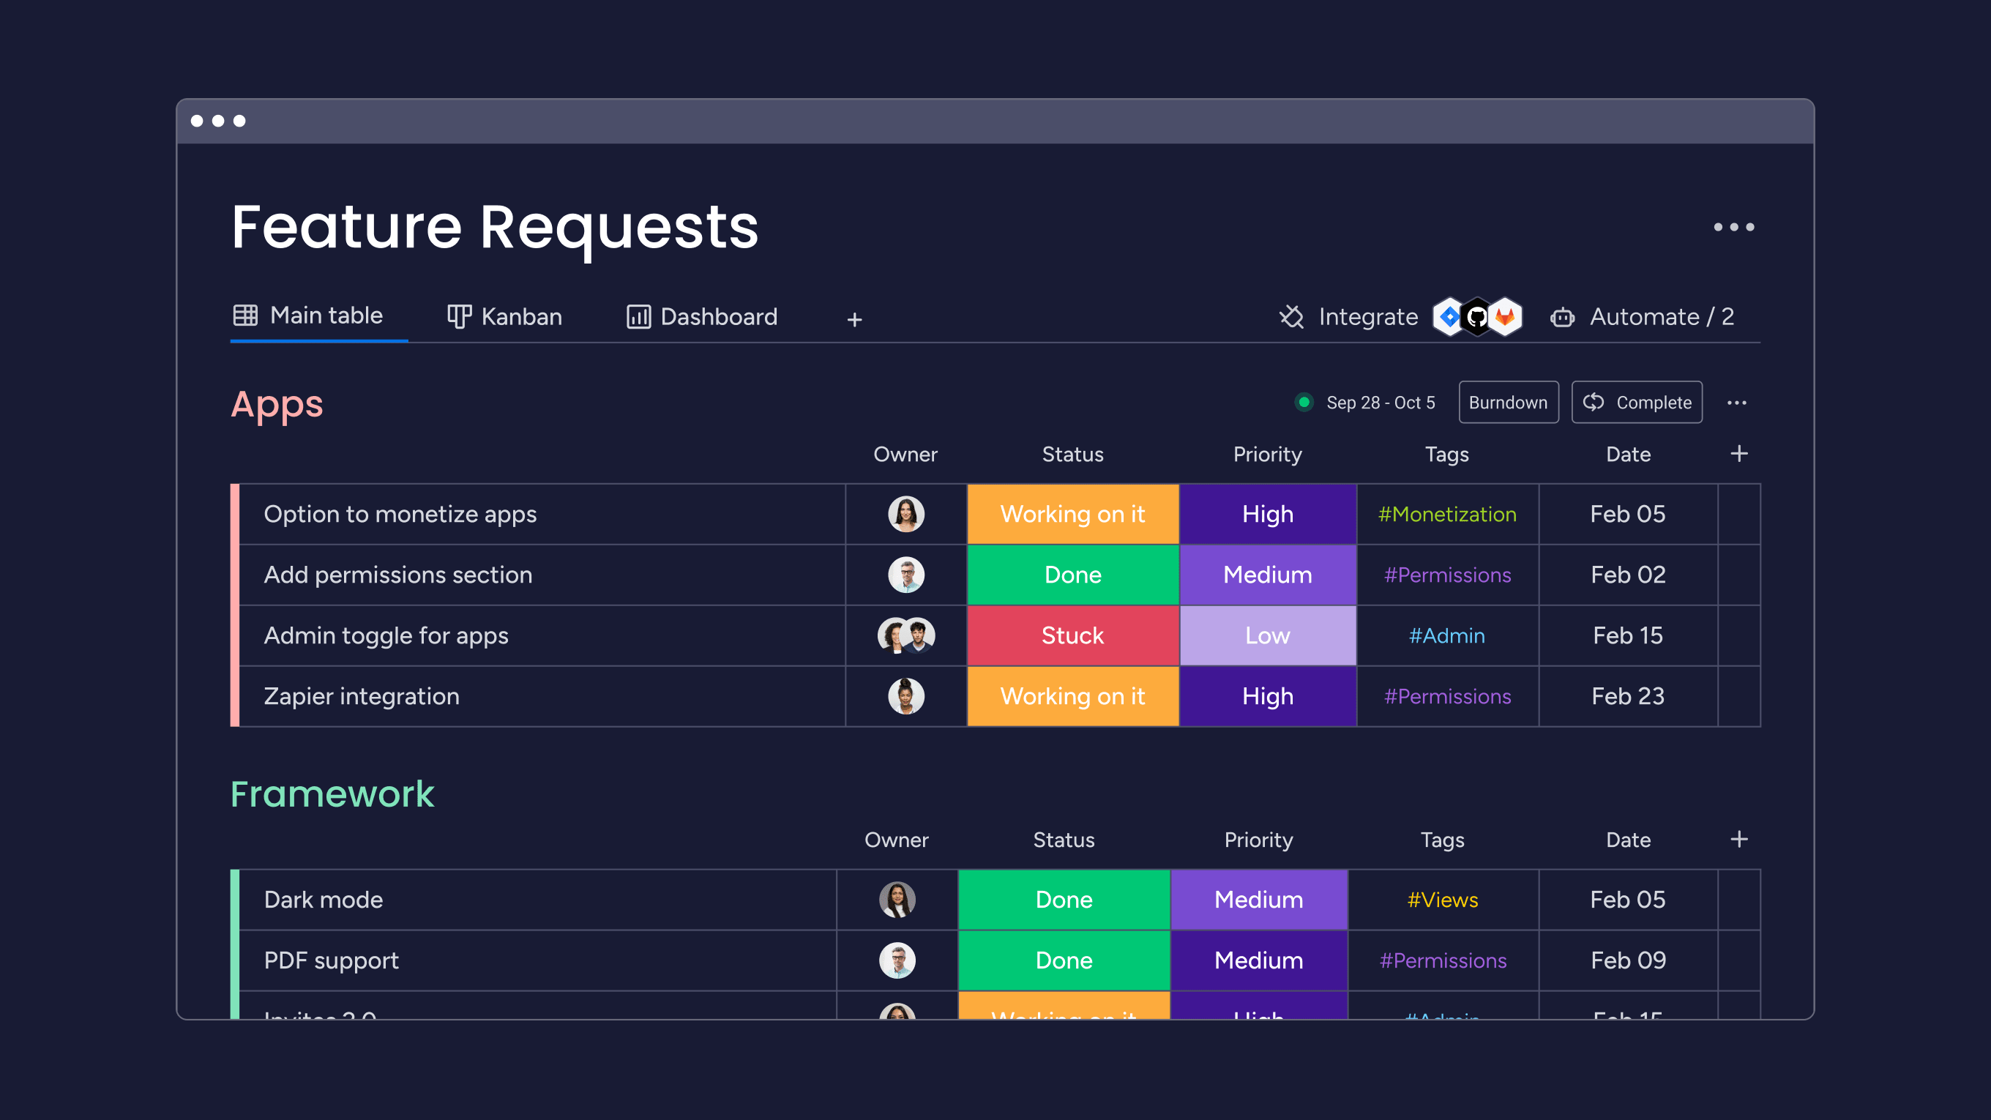Add a new column to Apps group

[1739, 452]
